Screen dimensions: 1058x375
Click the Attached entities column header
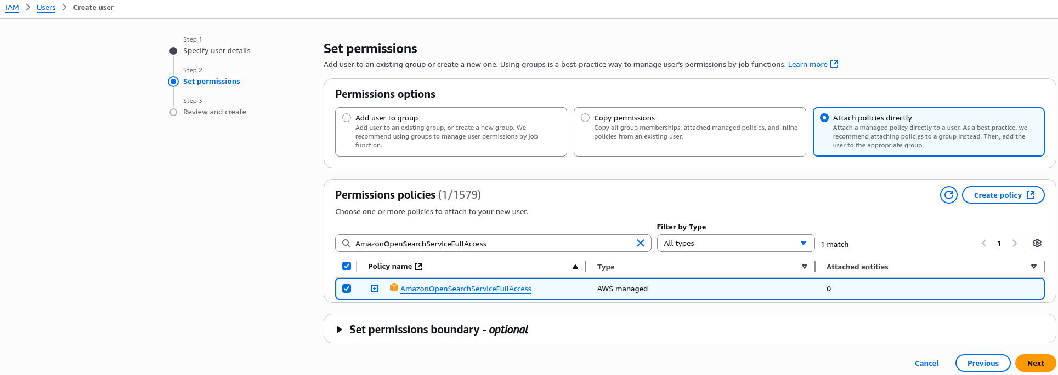point(857,267)
